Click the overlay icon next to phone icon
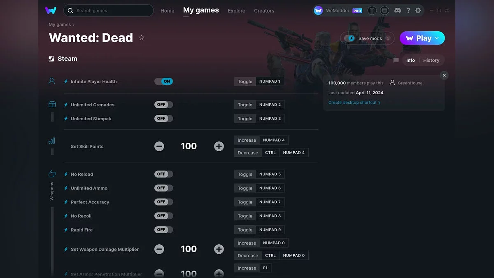Image resolution: width=494 pixels, height=278 pixels. pyautogui.click(x=384, y=11)
